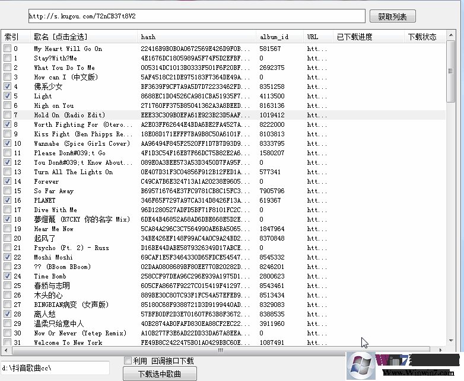Uncheck the 离人愁 checkbox
Image resolution: width=464 pixels, height=381 pixels.
(7, 314)
